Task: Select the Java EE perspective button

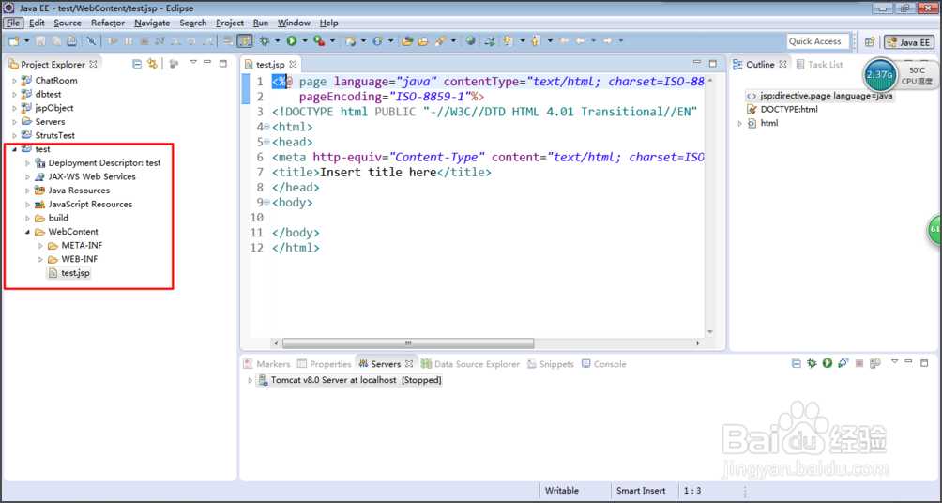Action: point(908,42)
